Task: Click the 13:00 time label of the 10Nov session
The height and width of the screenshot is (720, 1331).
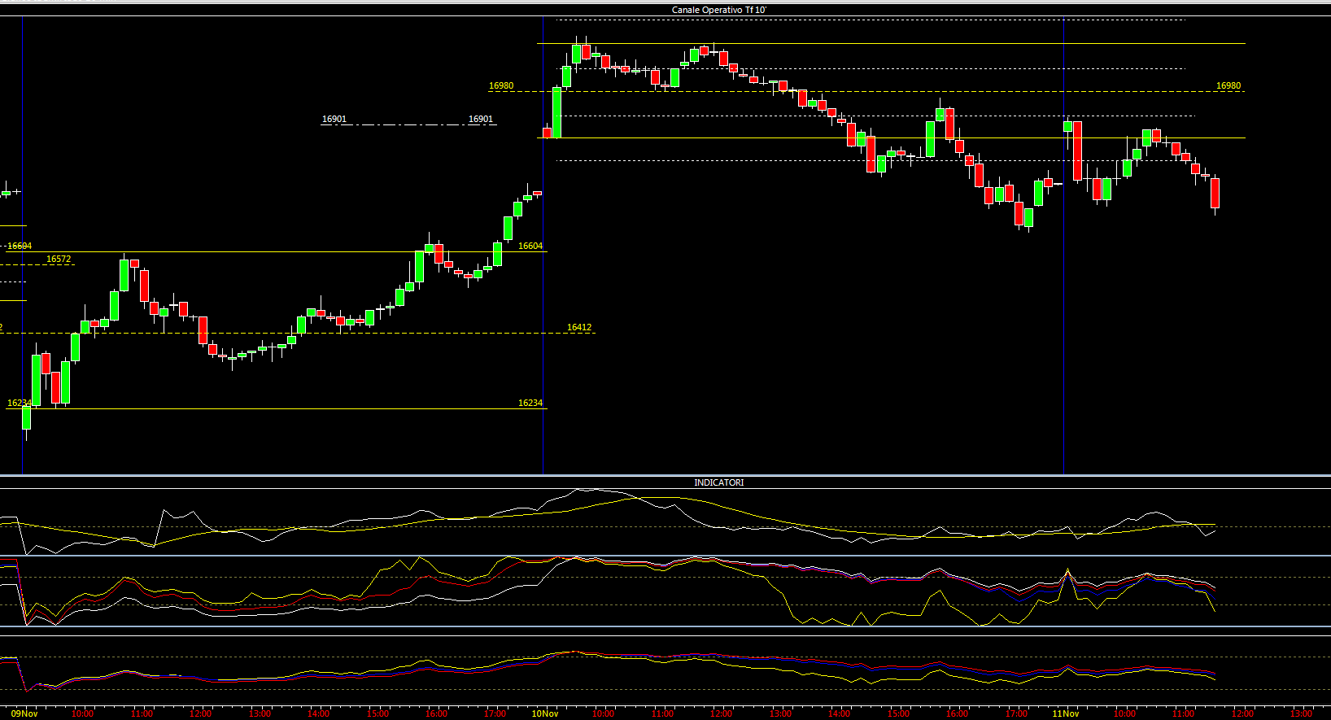Action: click(780, 713)
